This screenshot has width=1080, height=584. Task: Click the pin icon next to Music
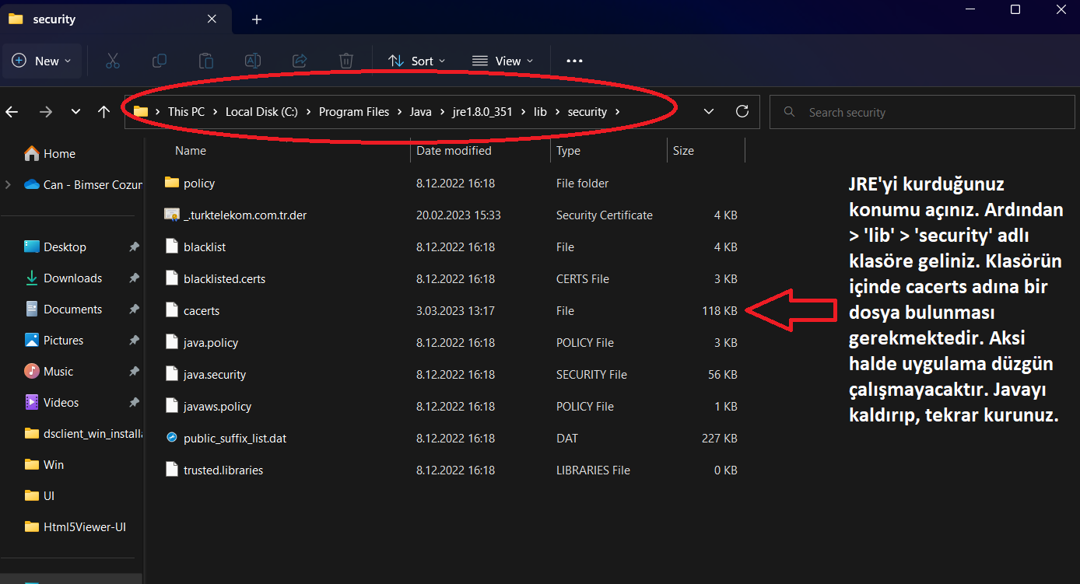click(x=134, y=371)
